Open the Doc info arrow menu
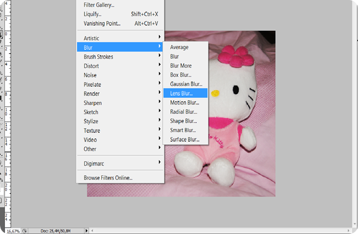358x234 pixels. pos(86,231)
